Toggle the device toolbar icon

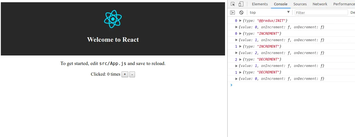pyautogui.click(x=241, y=4)
